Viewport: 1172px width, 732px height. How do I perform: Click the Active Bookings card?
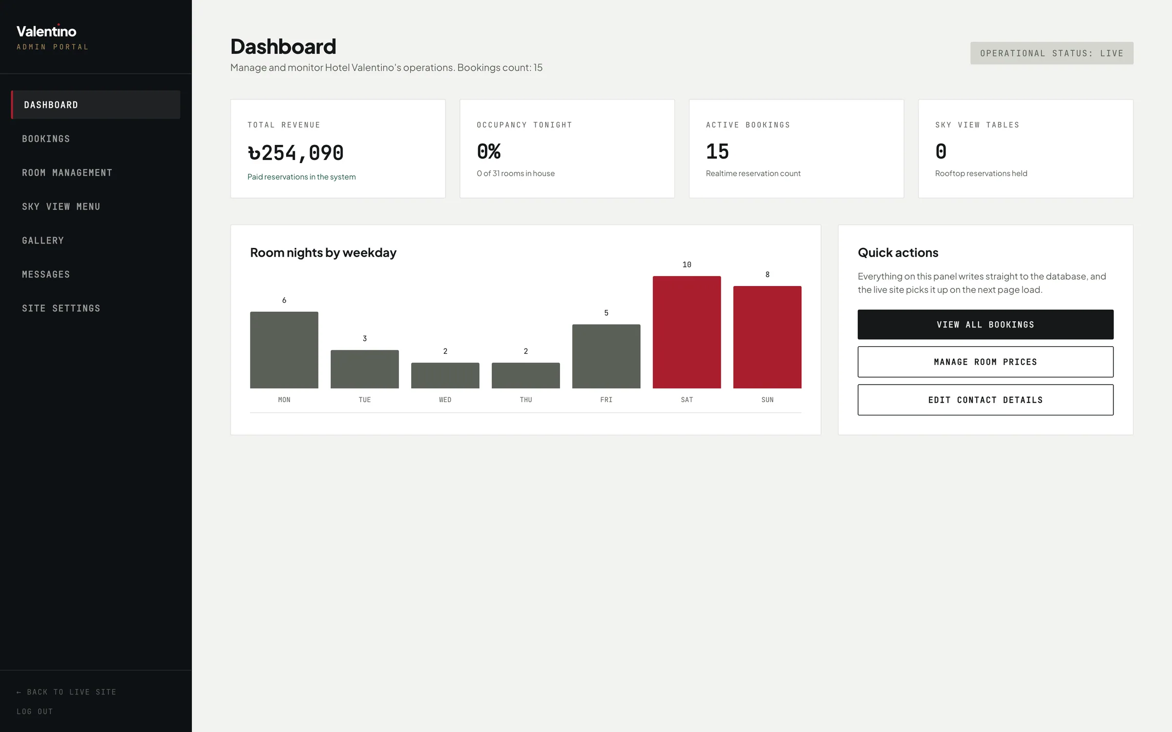pos(796,149)
